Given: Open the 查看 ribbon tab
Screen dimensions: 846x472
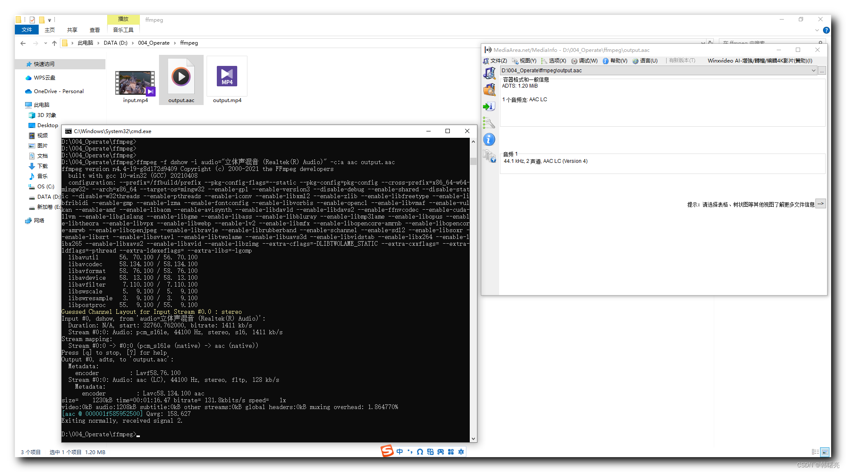Looking at the screenshot, I should click(95, 30).
